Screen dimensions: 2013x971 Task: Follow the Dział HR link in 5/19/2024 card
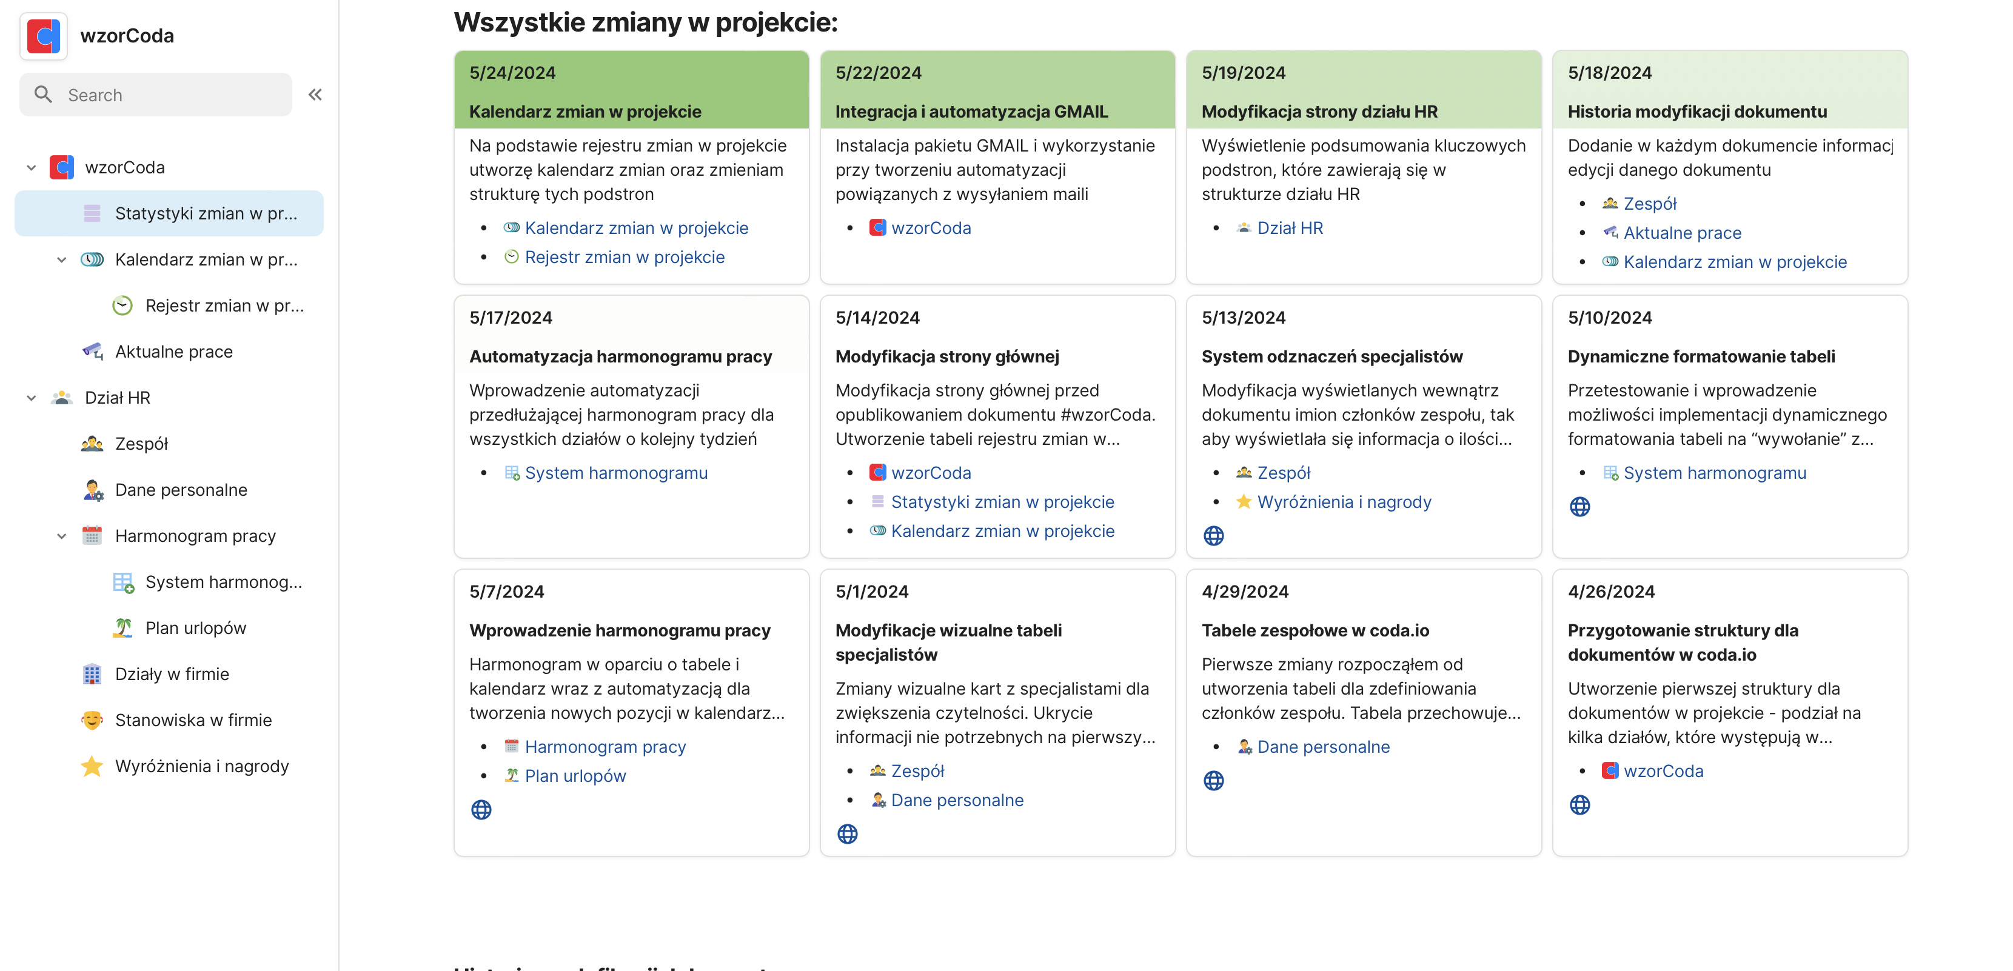click(x=1290, y=228)
